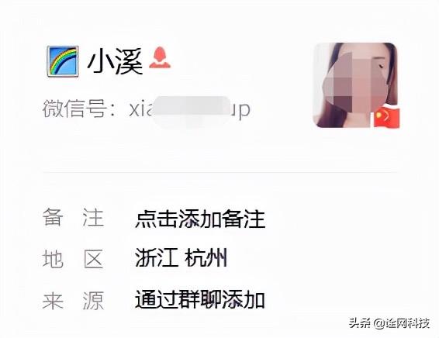Click the region value 浙江 杭州

(x=181, y=258)
